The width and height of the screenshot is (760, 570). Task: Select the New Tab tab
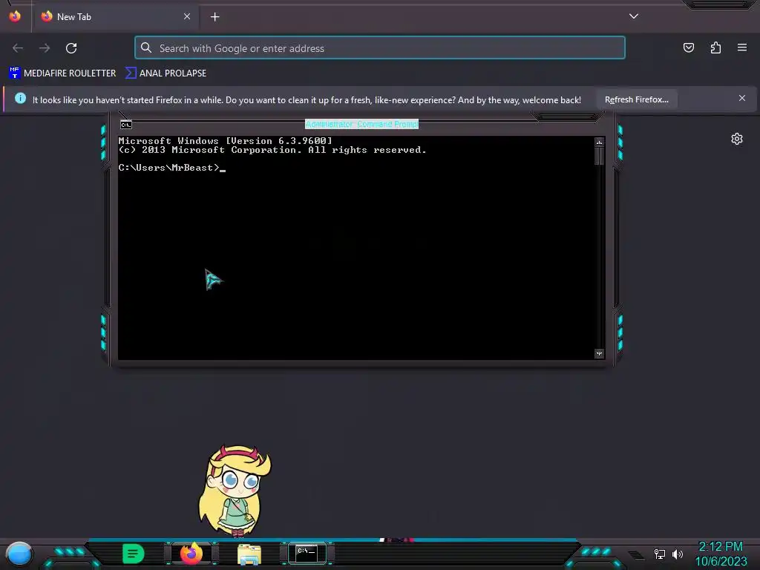tap(115, 16)
